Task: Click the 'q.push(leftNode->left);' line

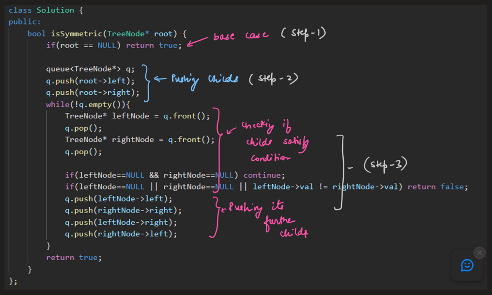Action: tap(119, 198)
